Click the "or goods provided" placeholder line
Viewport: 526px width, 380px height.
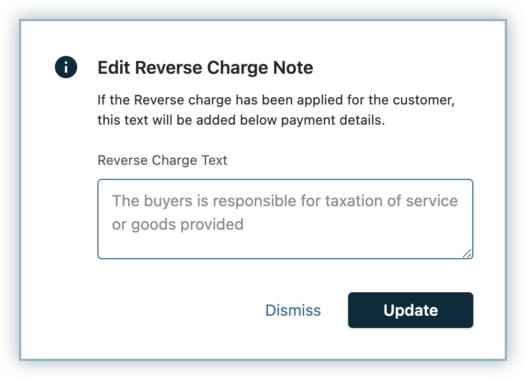(177, 225)
